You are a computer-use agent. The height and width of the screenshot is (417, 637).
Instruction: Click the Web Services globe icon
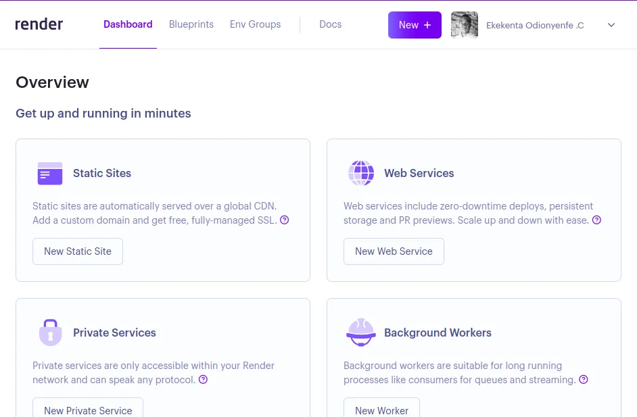[x=361, y=173]
